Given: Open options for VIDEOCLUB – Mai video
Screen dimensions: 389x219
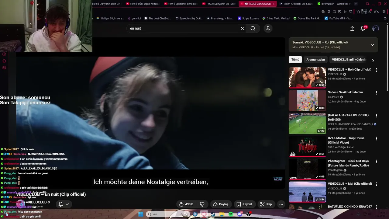Looking at the screenshot, I should [376, 184].
